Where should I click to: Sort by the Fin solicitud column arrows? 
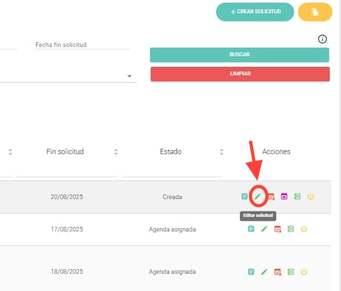pos(116,152)
